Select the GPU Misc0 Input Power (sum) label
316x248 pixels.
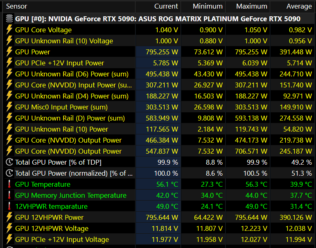(61, 107)
